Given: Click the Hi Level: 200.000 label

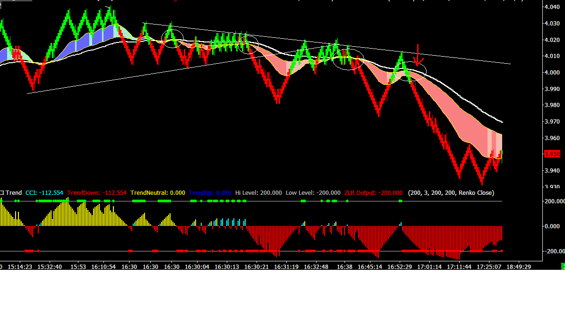Looking at the screenshot, I should pos(258,193).
